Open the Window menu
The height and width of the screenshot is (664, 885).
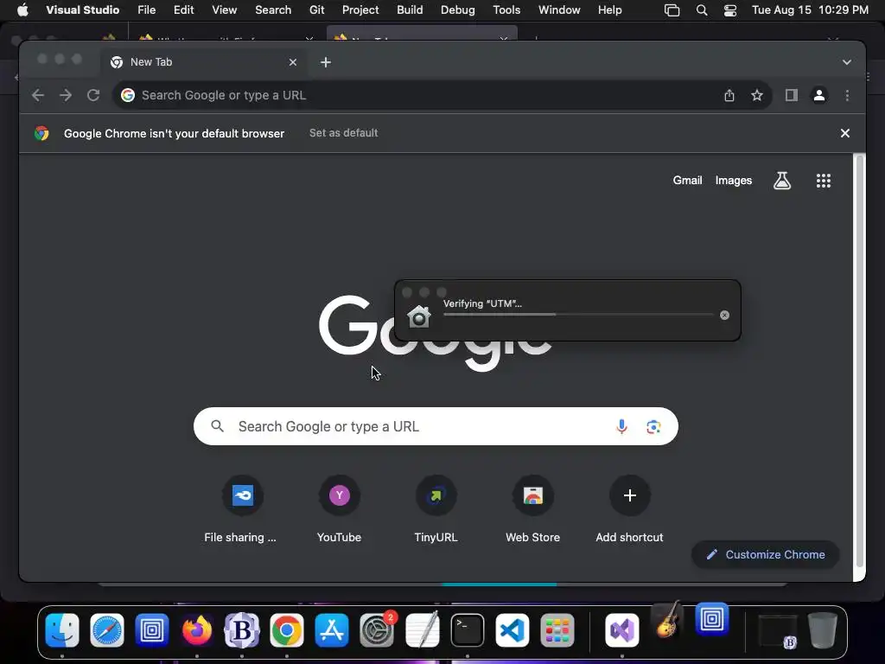[x=559, y=10]
